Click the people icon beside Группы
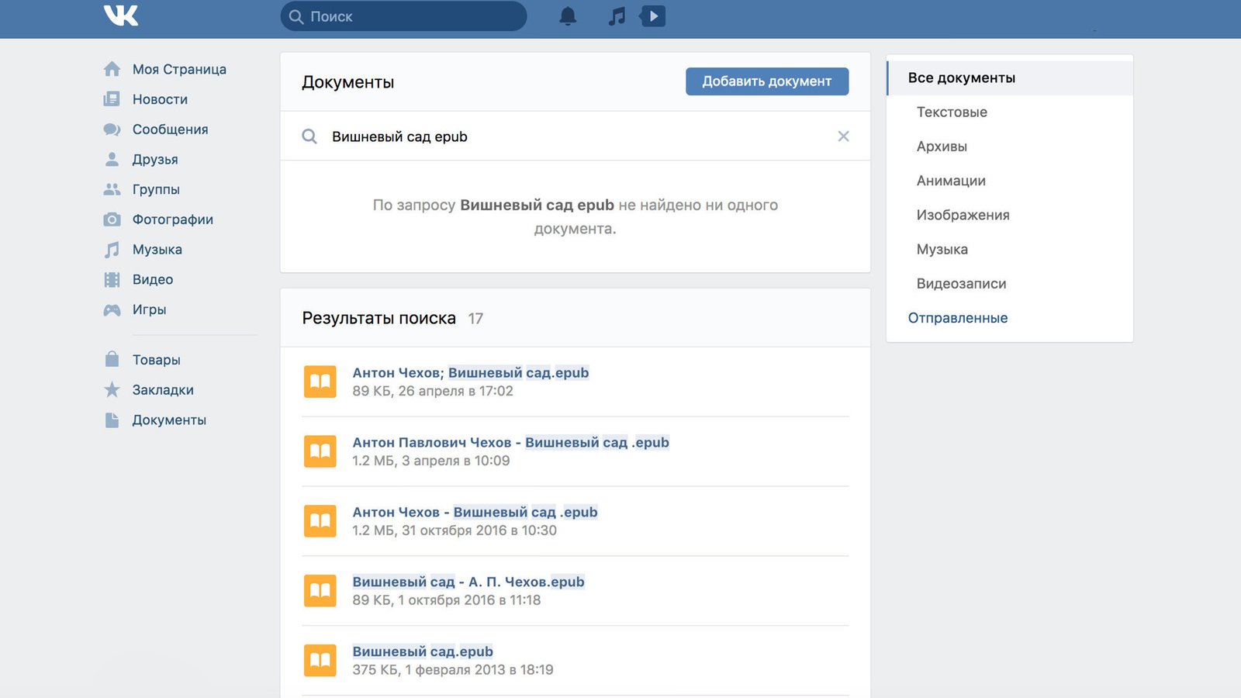The image size is (1241, 698). tap(112, 189)
